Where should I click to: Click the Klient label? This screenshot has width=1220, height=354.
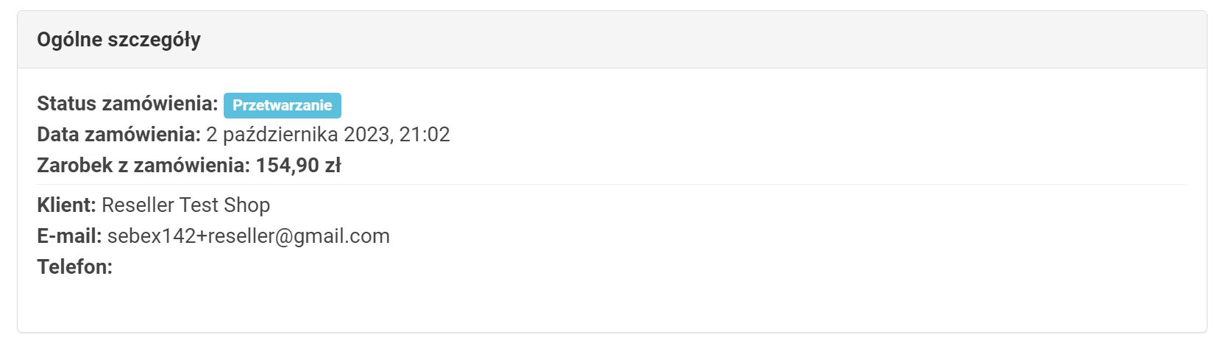point(66,205)
